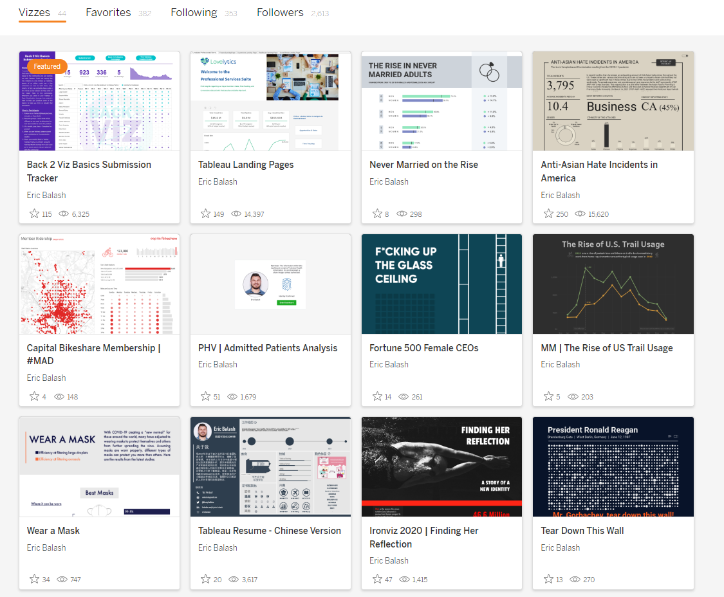Image resolution: width=724 pixels, height=597 pixels.
Task: Open the Capital Bikeshare map thumbnail
Action: point(99,284)
